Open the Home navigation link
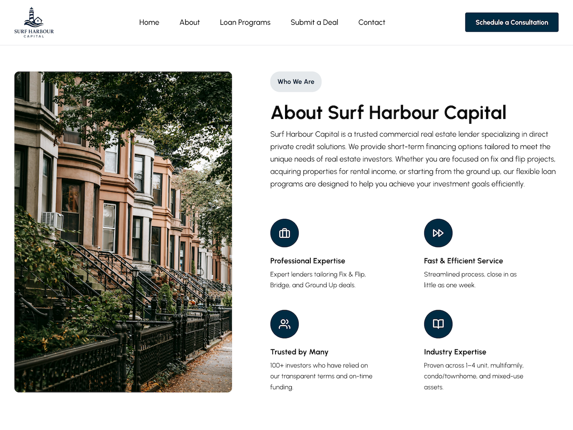Viewport: 573px width, 430px height. pyautogui.click(x=149, y=22)
